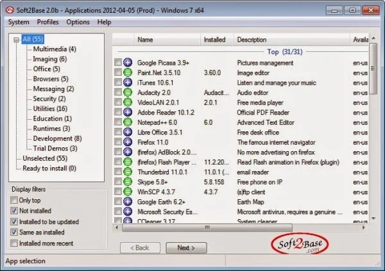Click the vertical scrollbar thumb of the app list
This screenshot has width=385, height=271.
click(x=373, y=69)
